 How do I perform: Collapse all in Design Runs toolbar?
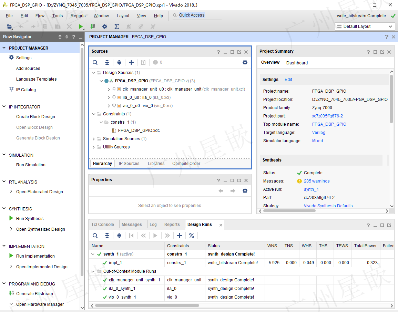(107, 236)
